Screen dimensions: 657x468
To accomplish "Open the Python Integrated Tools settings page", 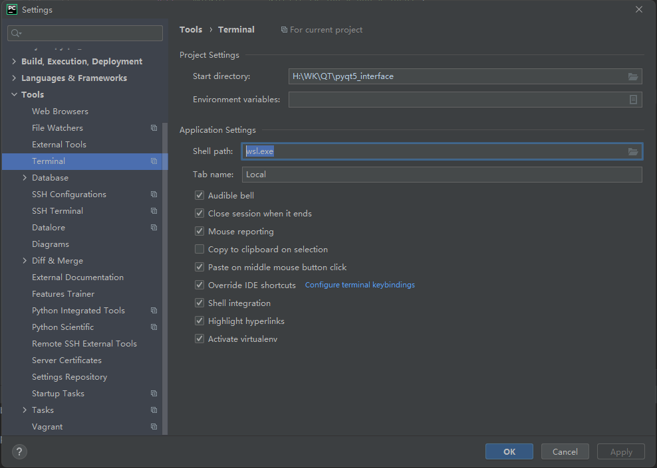I will [78, 311].
